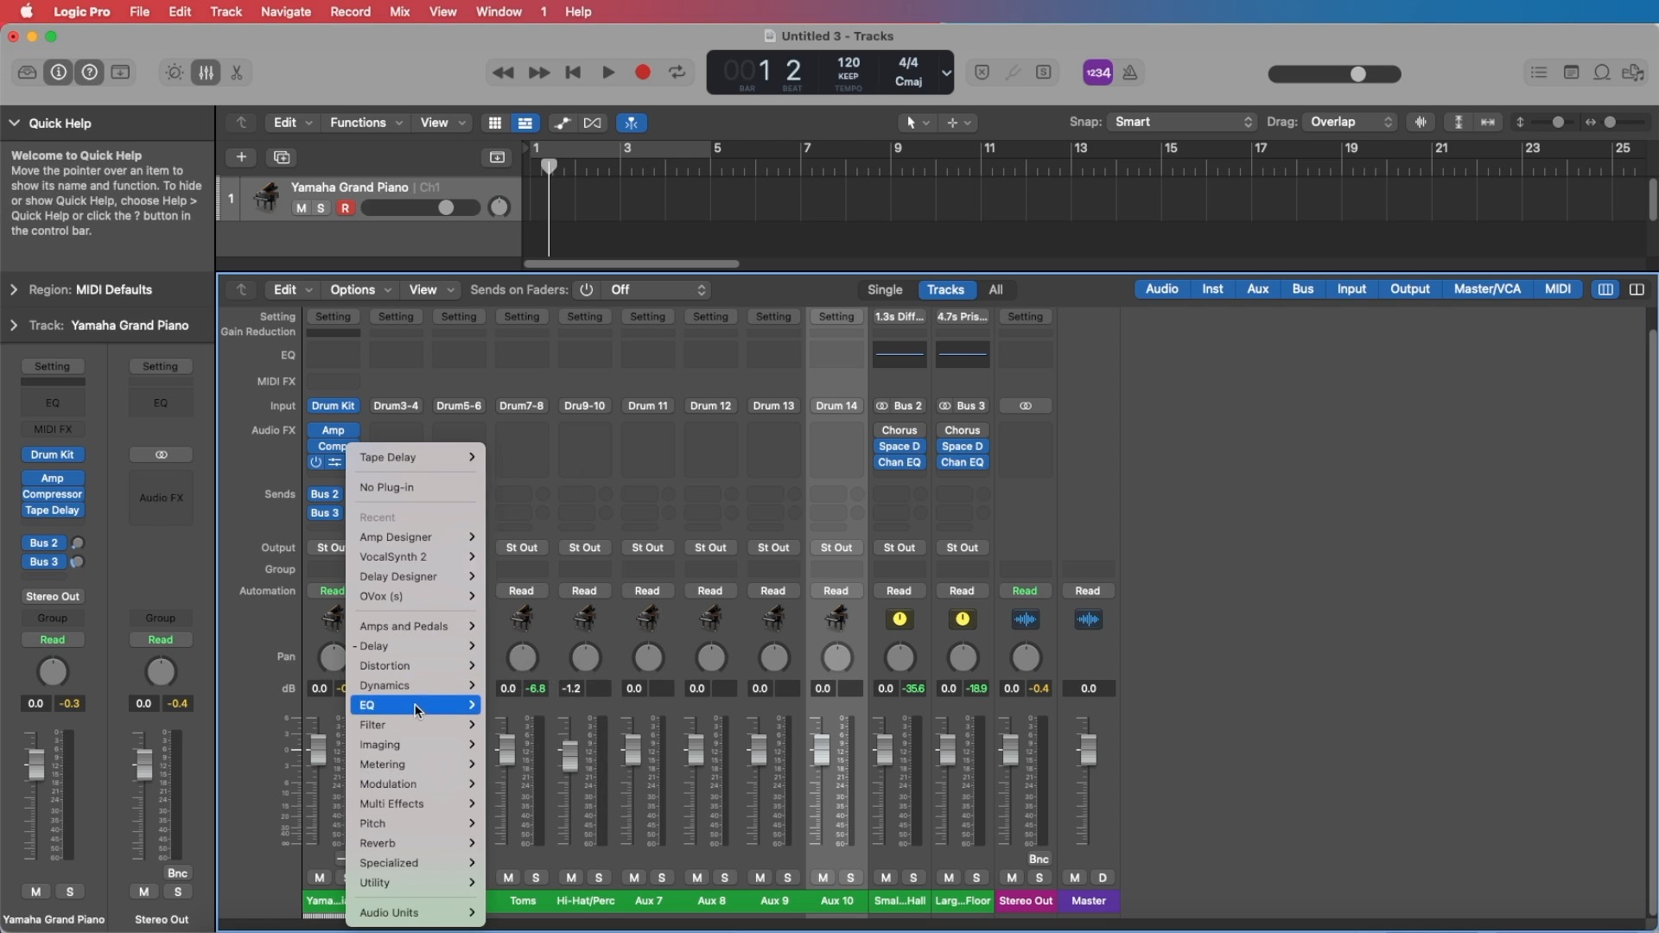Image resolution: width=1659 pixels, height=933 pixels.
Task: Click the Catch Playhead icon
Action: (x=632, y=124)
